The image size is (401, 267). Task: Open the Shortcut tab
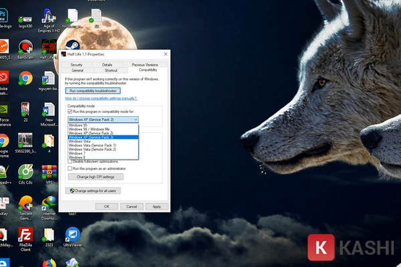tap(111, 70)
